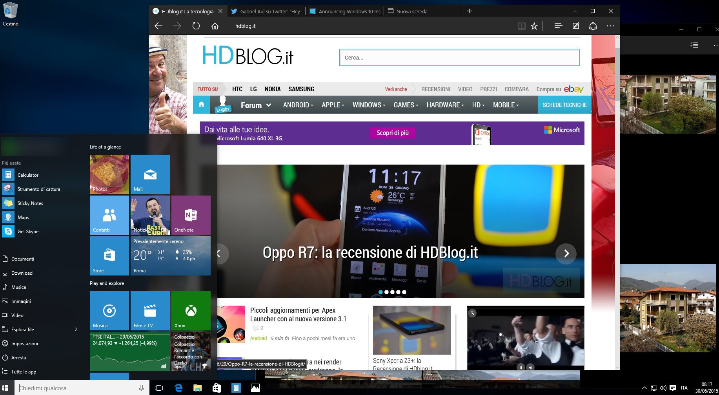The height and width of the screenshot is (395, 719).
Task: Expand the HD menu
Action: click(479, 105)
